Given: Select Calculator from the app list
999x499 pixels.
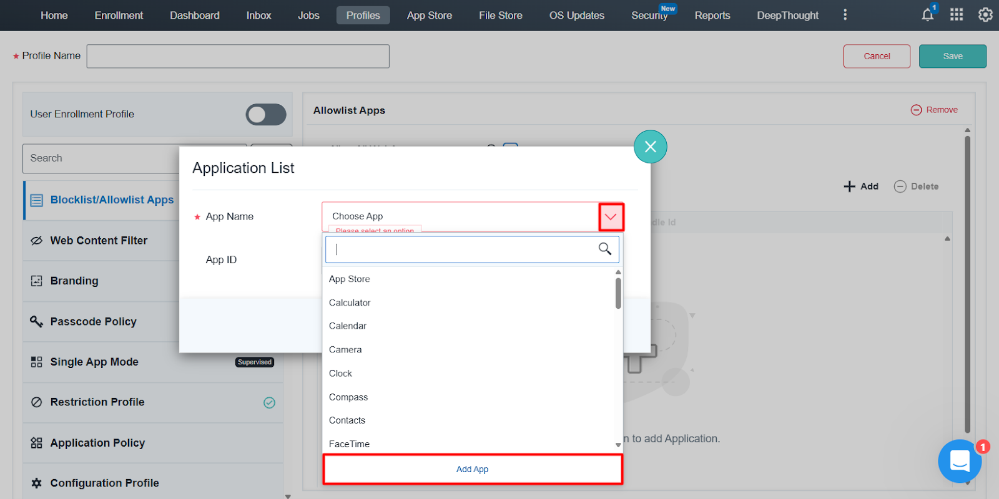Looking at the screenshot, I should pos(350,303).
